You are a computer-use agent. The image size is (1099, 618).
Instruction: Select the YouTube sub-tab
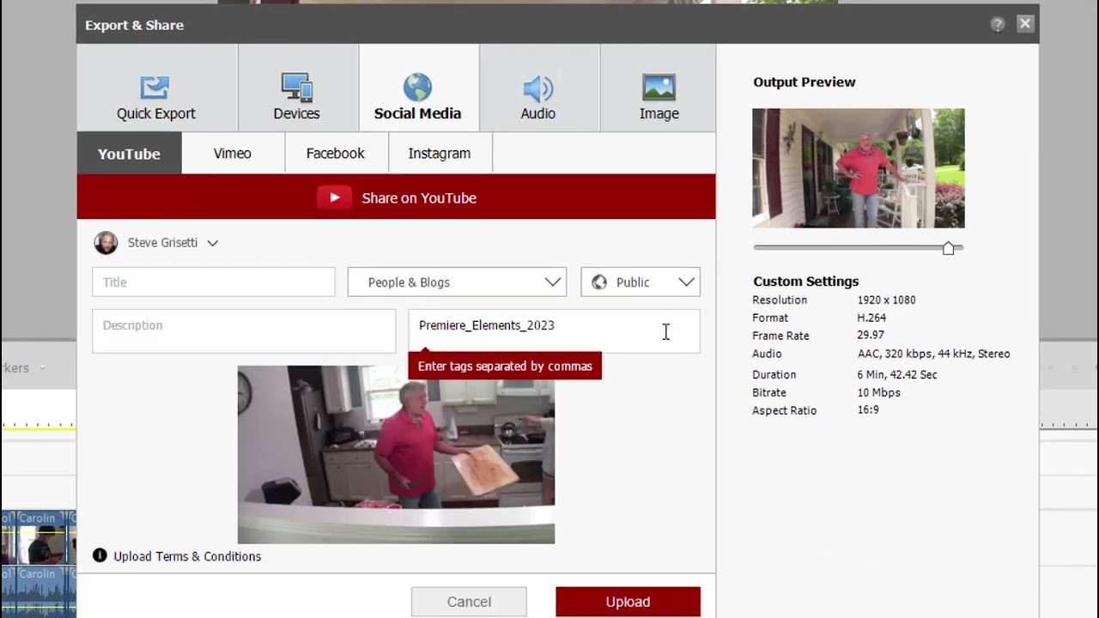[129, 154]
